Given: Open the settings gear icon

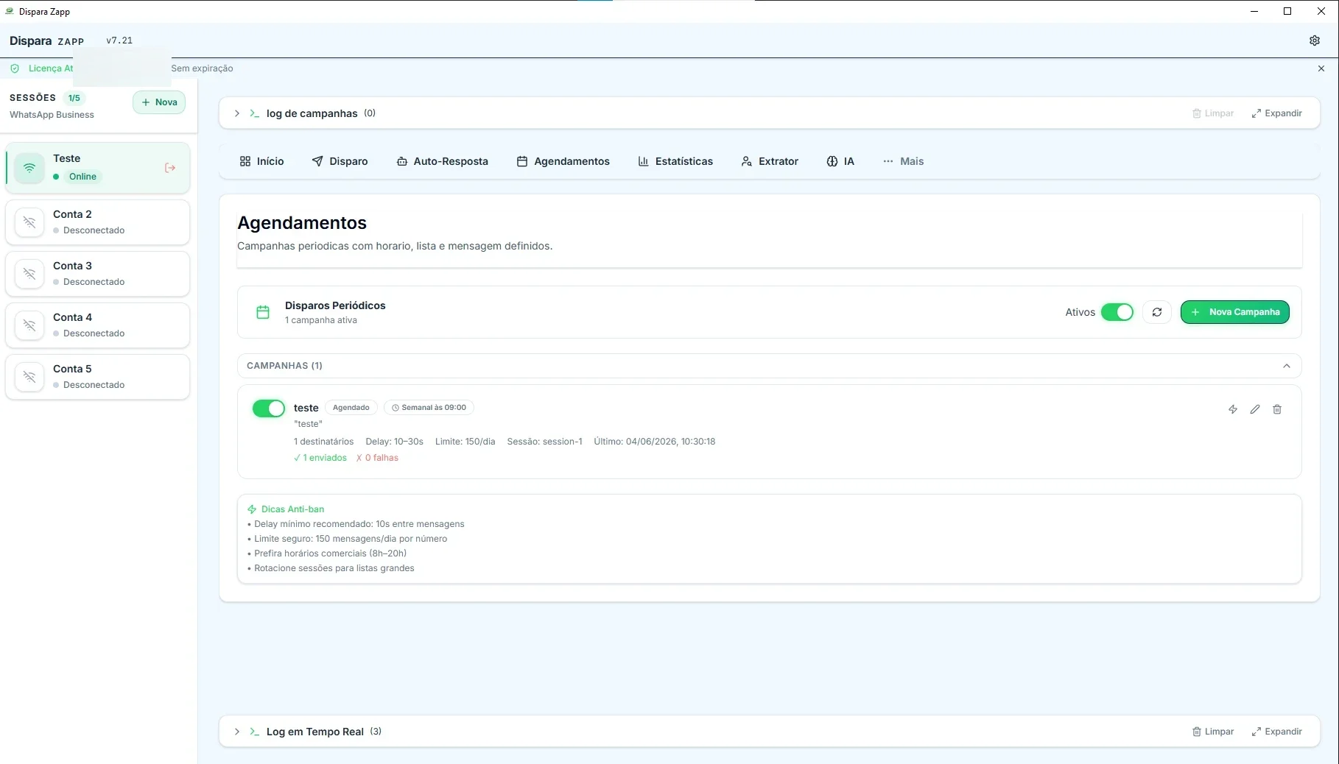Looking at the screenshot, I should pyautogui.click(x=1315, y=40).
